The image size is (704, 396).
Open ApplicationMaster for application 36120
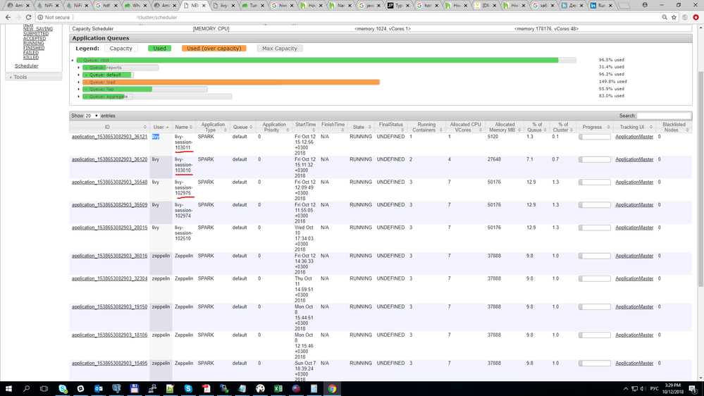[x=634, y=159]
